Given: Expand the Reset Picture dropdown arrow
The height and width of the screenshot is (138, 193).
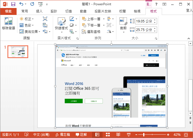Looking at the screenshot, I should (x=49, y=32).
